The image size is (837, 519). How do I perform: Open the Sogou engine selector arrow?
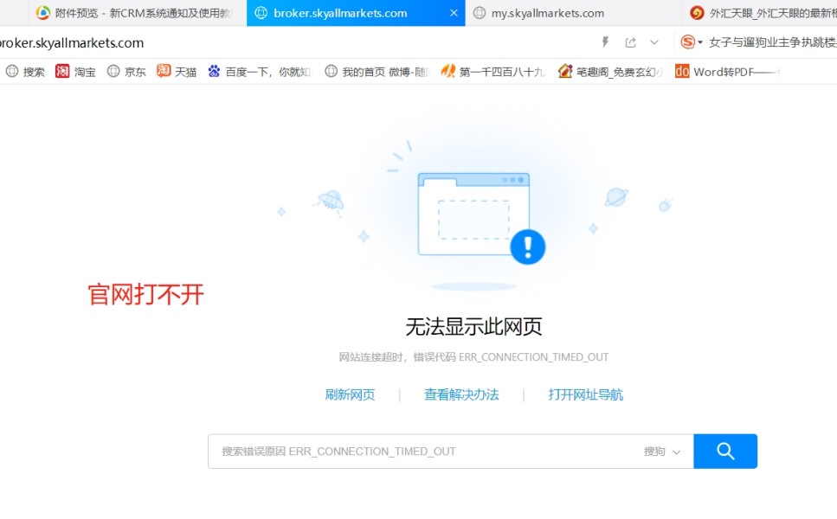[x=700, y=42]
